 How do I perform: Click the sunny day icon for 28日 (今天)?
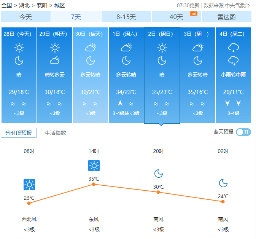click(19, 48)
